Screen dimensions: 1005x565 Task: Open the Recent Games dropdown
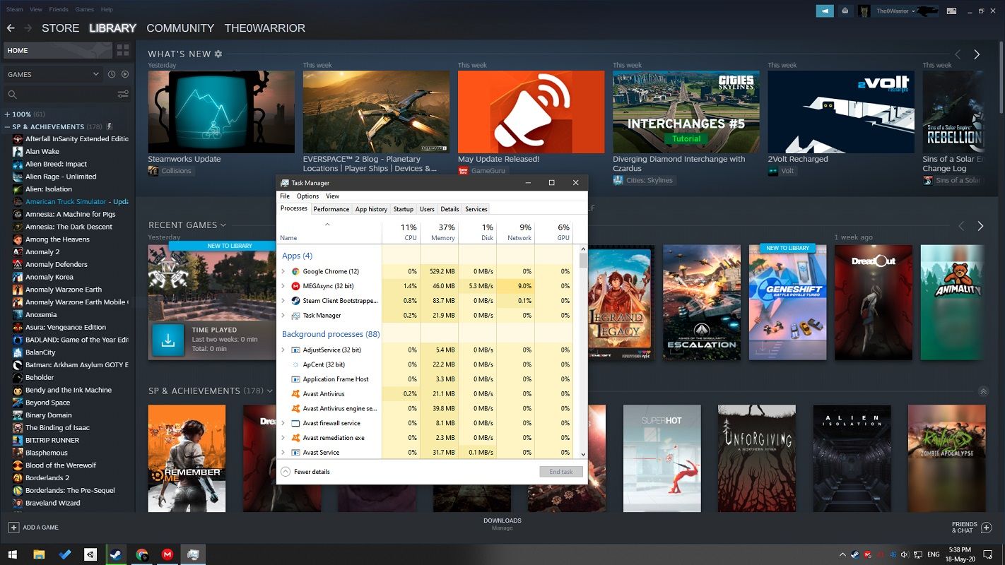point(223,225)
